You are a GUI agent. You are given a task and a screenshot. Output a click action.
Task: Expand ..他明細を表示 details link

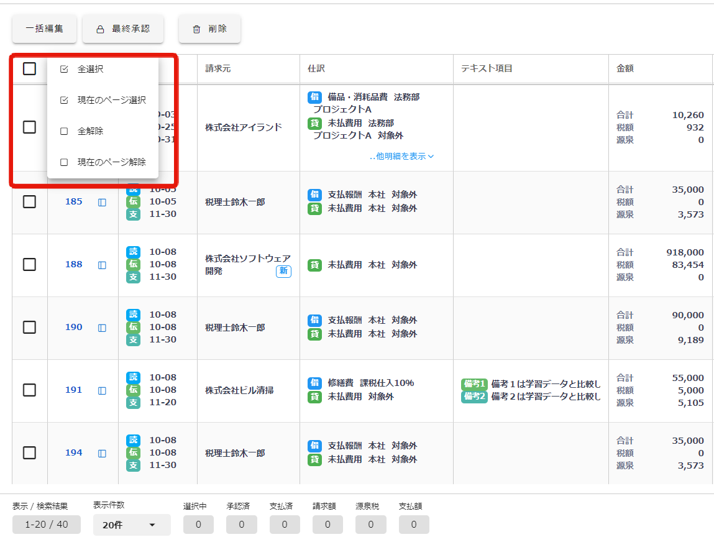tap(401, 156)
